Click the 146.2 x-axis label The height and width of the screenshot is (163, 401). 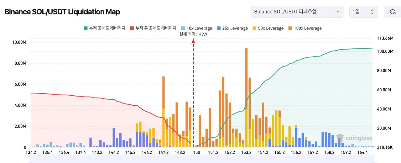[x=147, y=153]
